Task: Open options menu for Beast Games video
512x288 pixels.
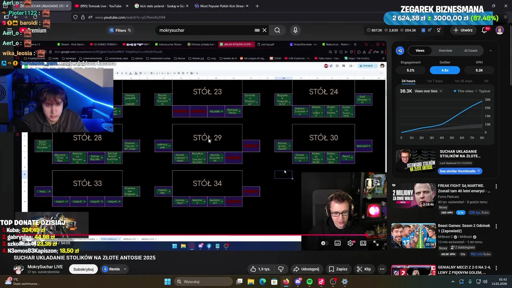Action: (496, 226)
